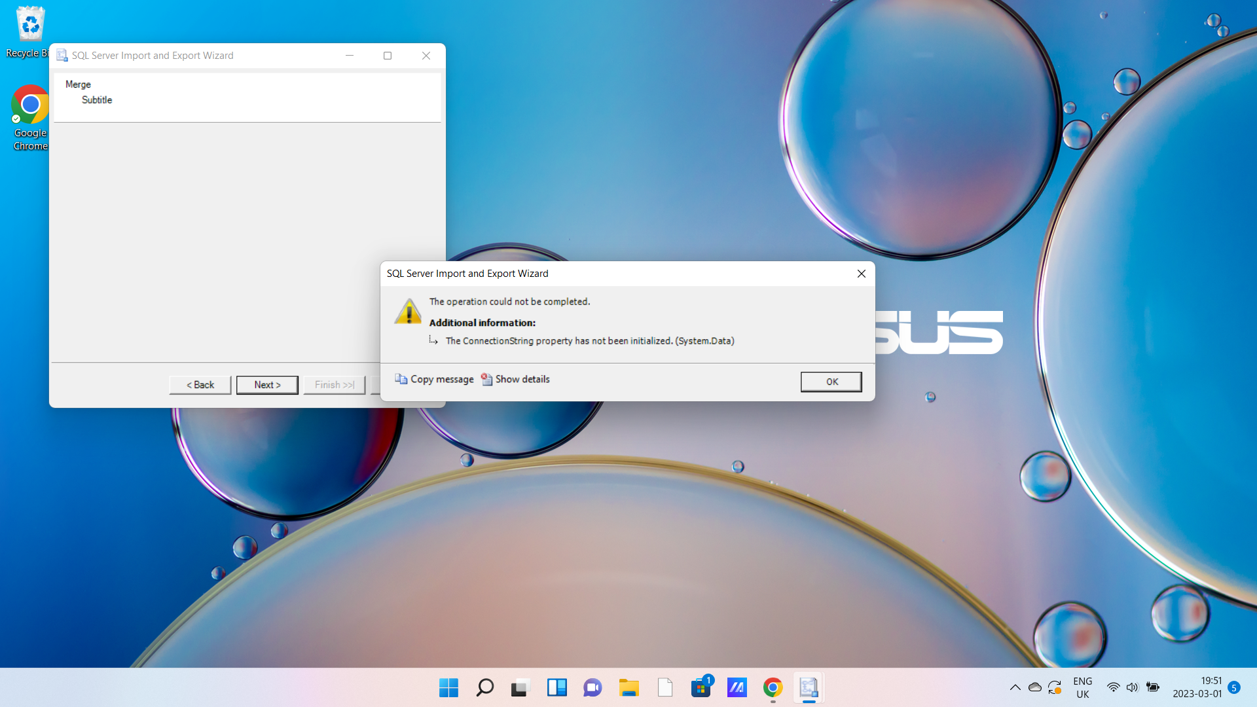The height and width of the screenshot is (707, 1257).
Task: Click the SQL wizard taskbar icon
Action: 809,687
